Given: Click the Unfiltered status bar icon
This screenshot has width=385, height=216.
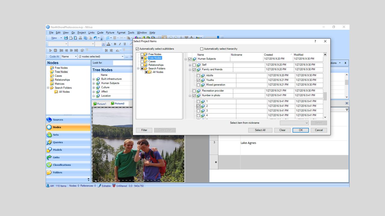Looking at the screenshot, I should tap(114, 186).
